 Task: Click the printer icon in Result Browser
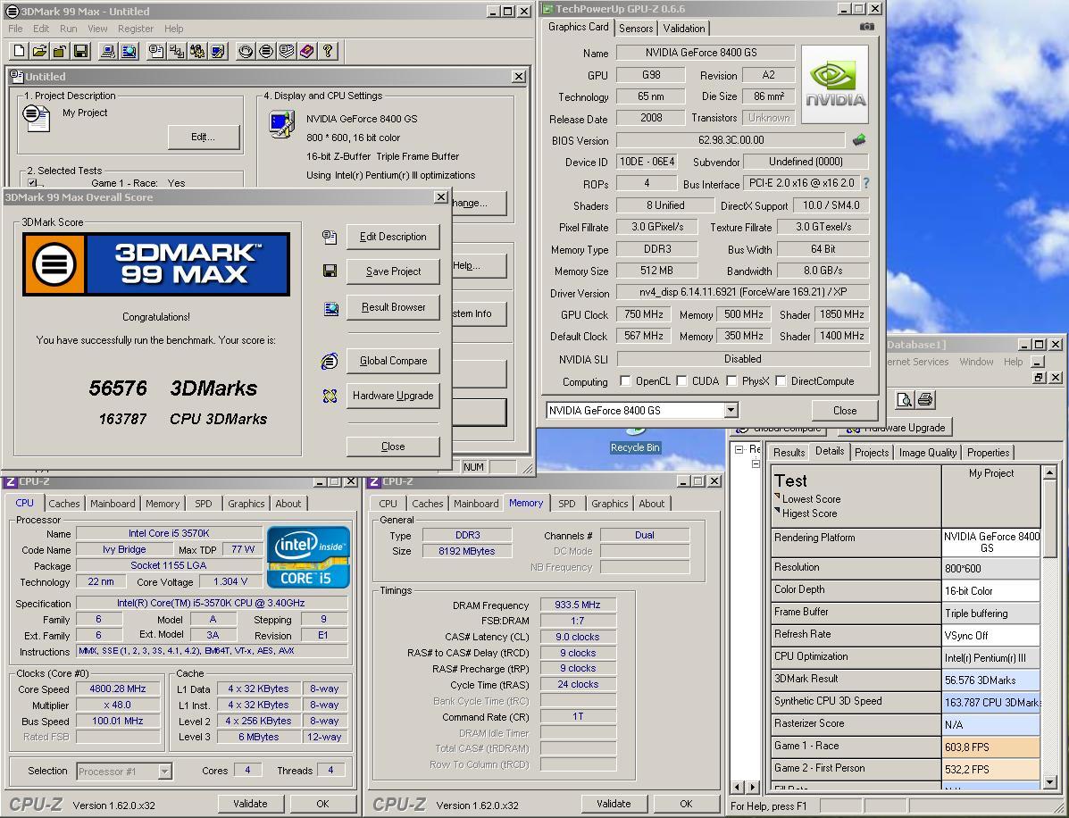click(925, 400)
